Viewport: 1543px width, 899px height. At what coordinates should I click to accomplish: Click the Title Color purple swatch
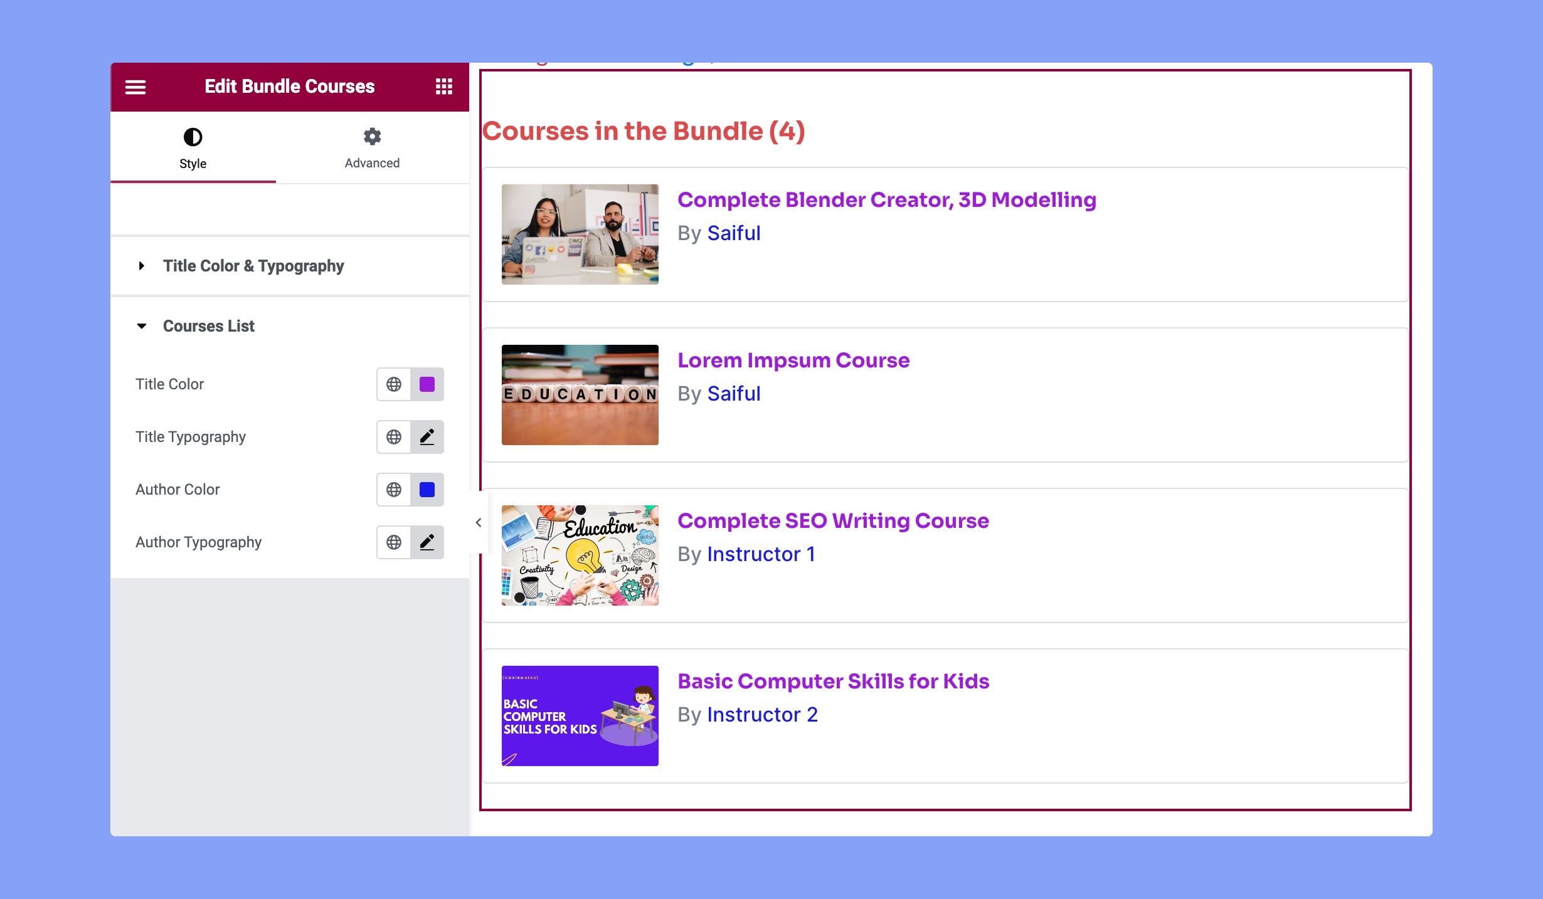[427, 383]
